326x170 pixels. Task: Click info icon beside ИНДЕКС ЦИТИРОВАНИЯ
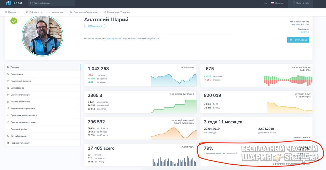(x=171, y=94)
